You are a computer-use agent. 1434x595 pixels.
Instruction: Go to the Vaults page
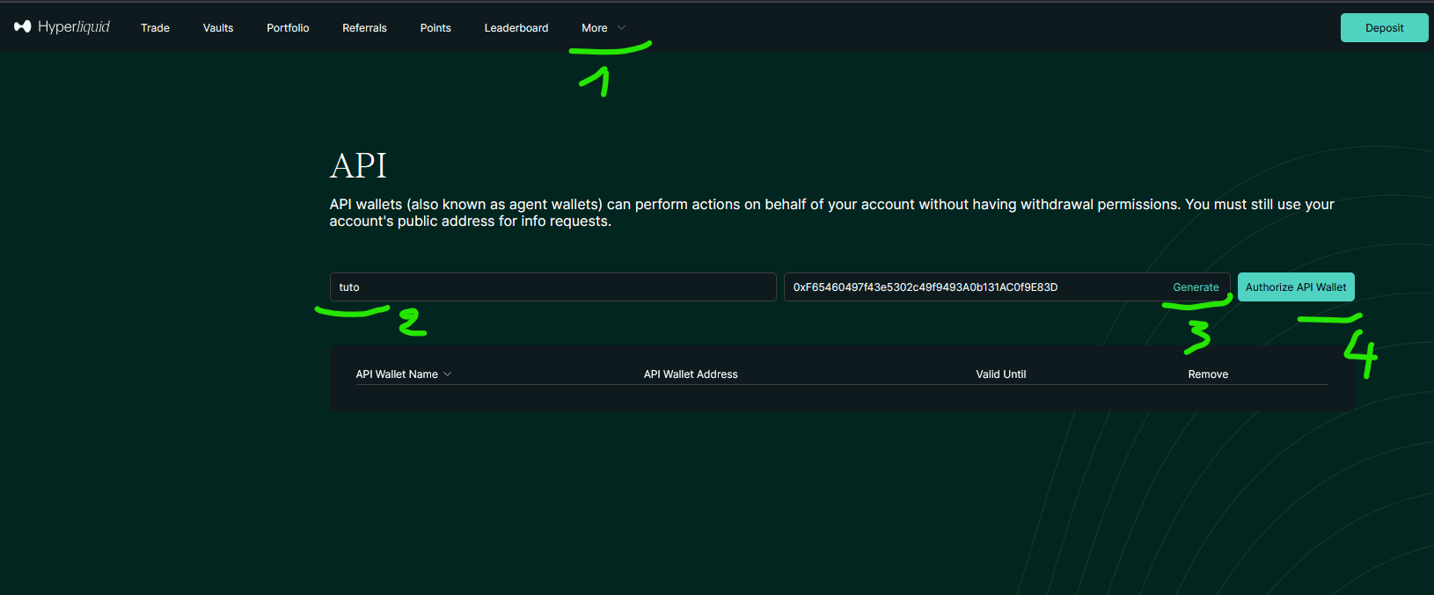coord(218,28)
